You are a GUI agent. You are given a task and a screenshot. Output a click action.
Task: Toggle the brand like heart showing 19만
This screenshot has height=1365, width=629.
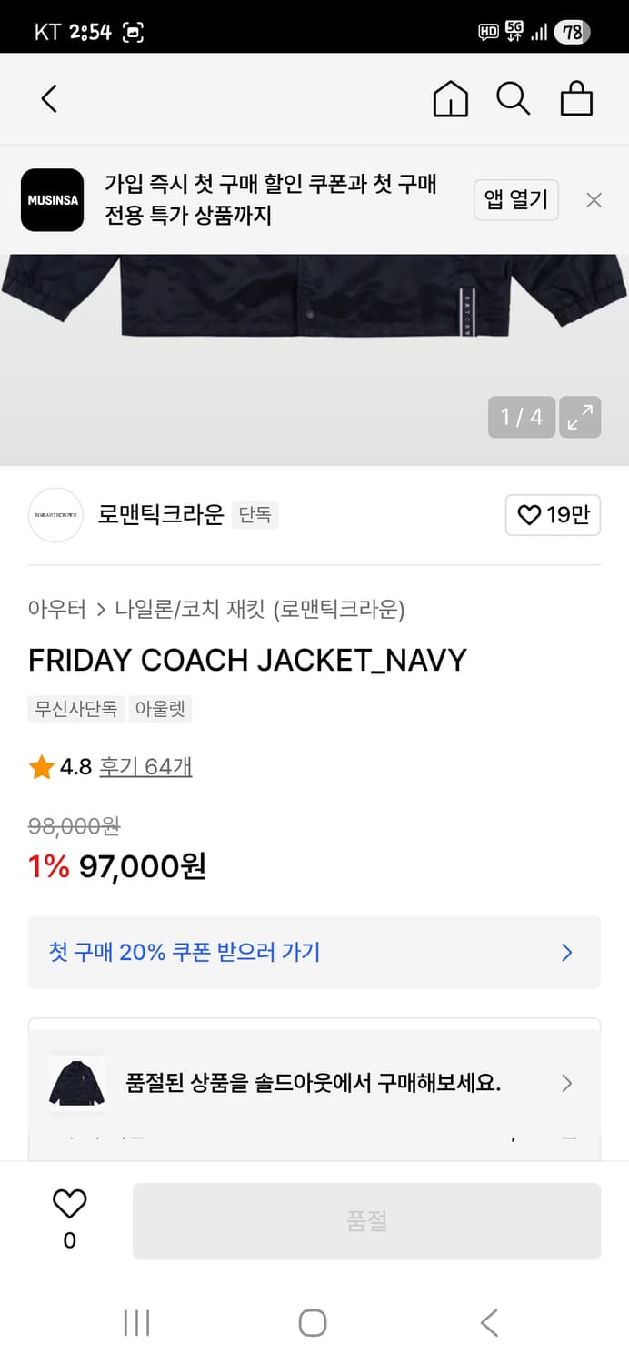tap(553, 515)
